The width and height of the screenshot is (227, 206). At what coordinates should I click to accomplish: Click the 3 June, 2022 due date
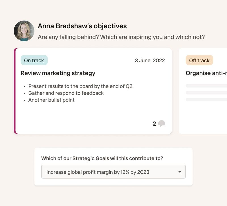tap(150, 60)
